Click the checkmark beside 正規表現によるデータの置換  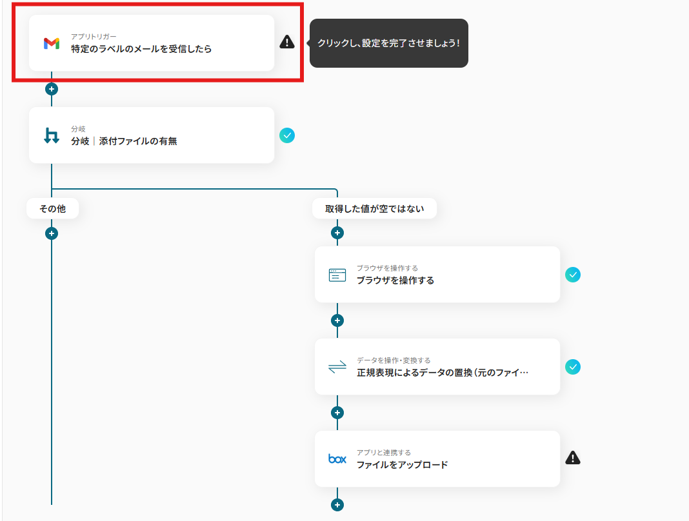[573, 367]
